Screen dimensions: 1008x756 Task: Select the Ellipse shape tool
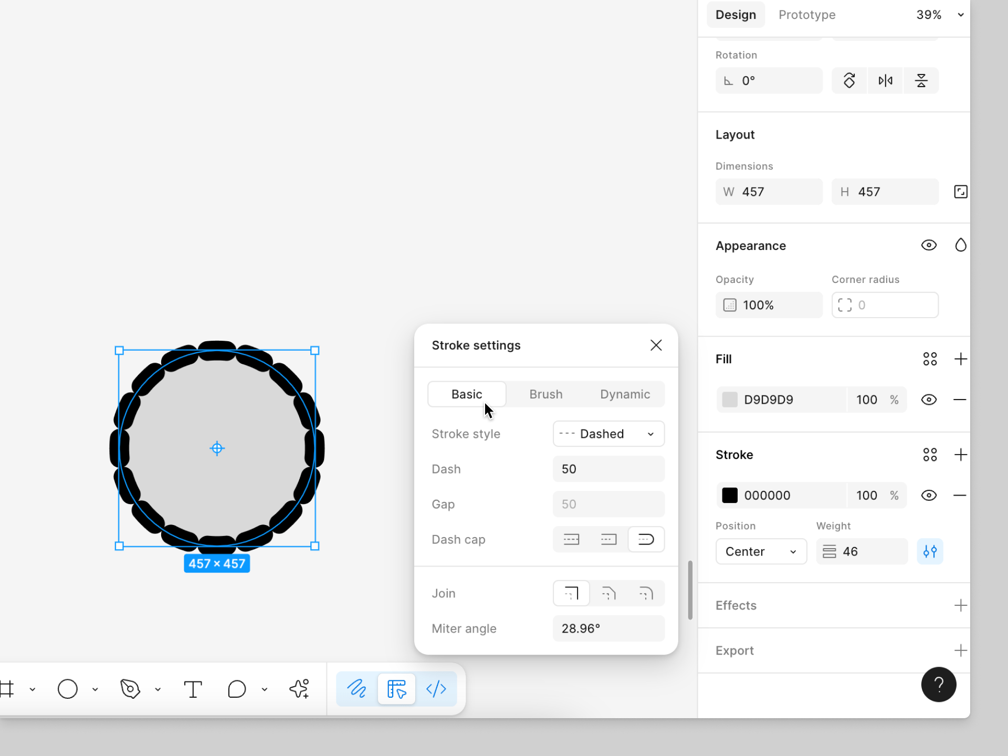[x=68, y=689]
